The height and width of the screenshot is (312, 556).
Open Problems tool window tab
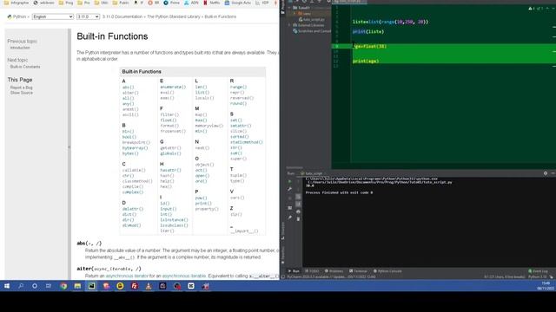[334, 271]
